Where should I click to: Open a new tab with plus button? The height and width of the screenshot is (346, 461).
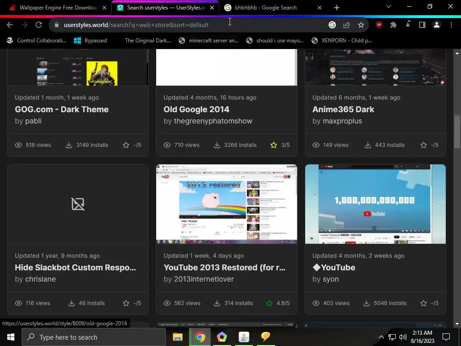pos(337,8)
